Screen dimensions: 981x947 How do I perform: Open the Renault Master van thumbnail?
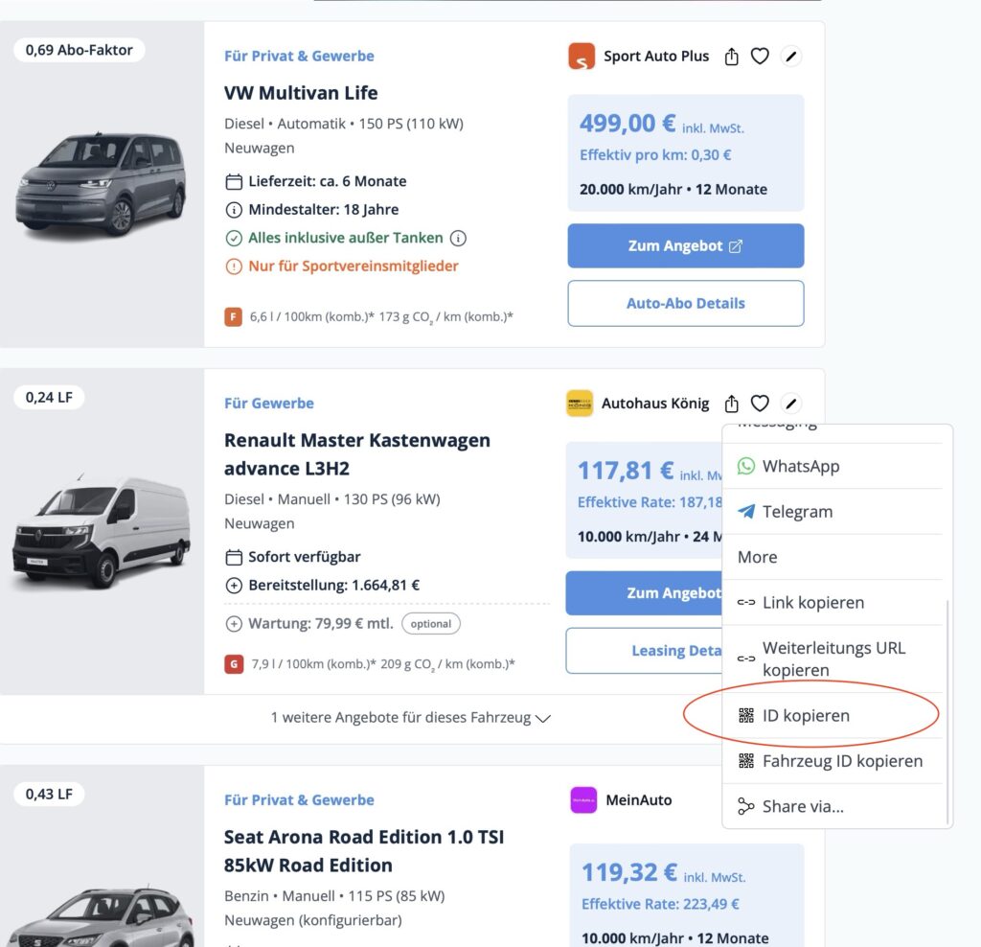click(102, 531)
